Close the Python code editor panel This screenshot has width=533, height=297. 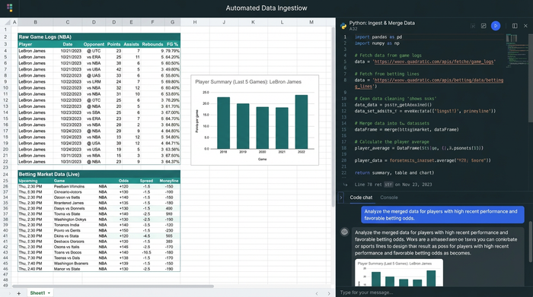point(525,26)
